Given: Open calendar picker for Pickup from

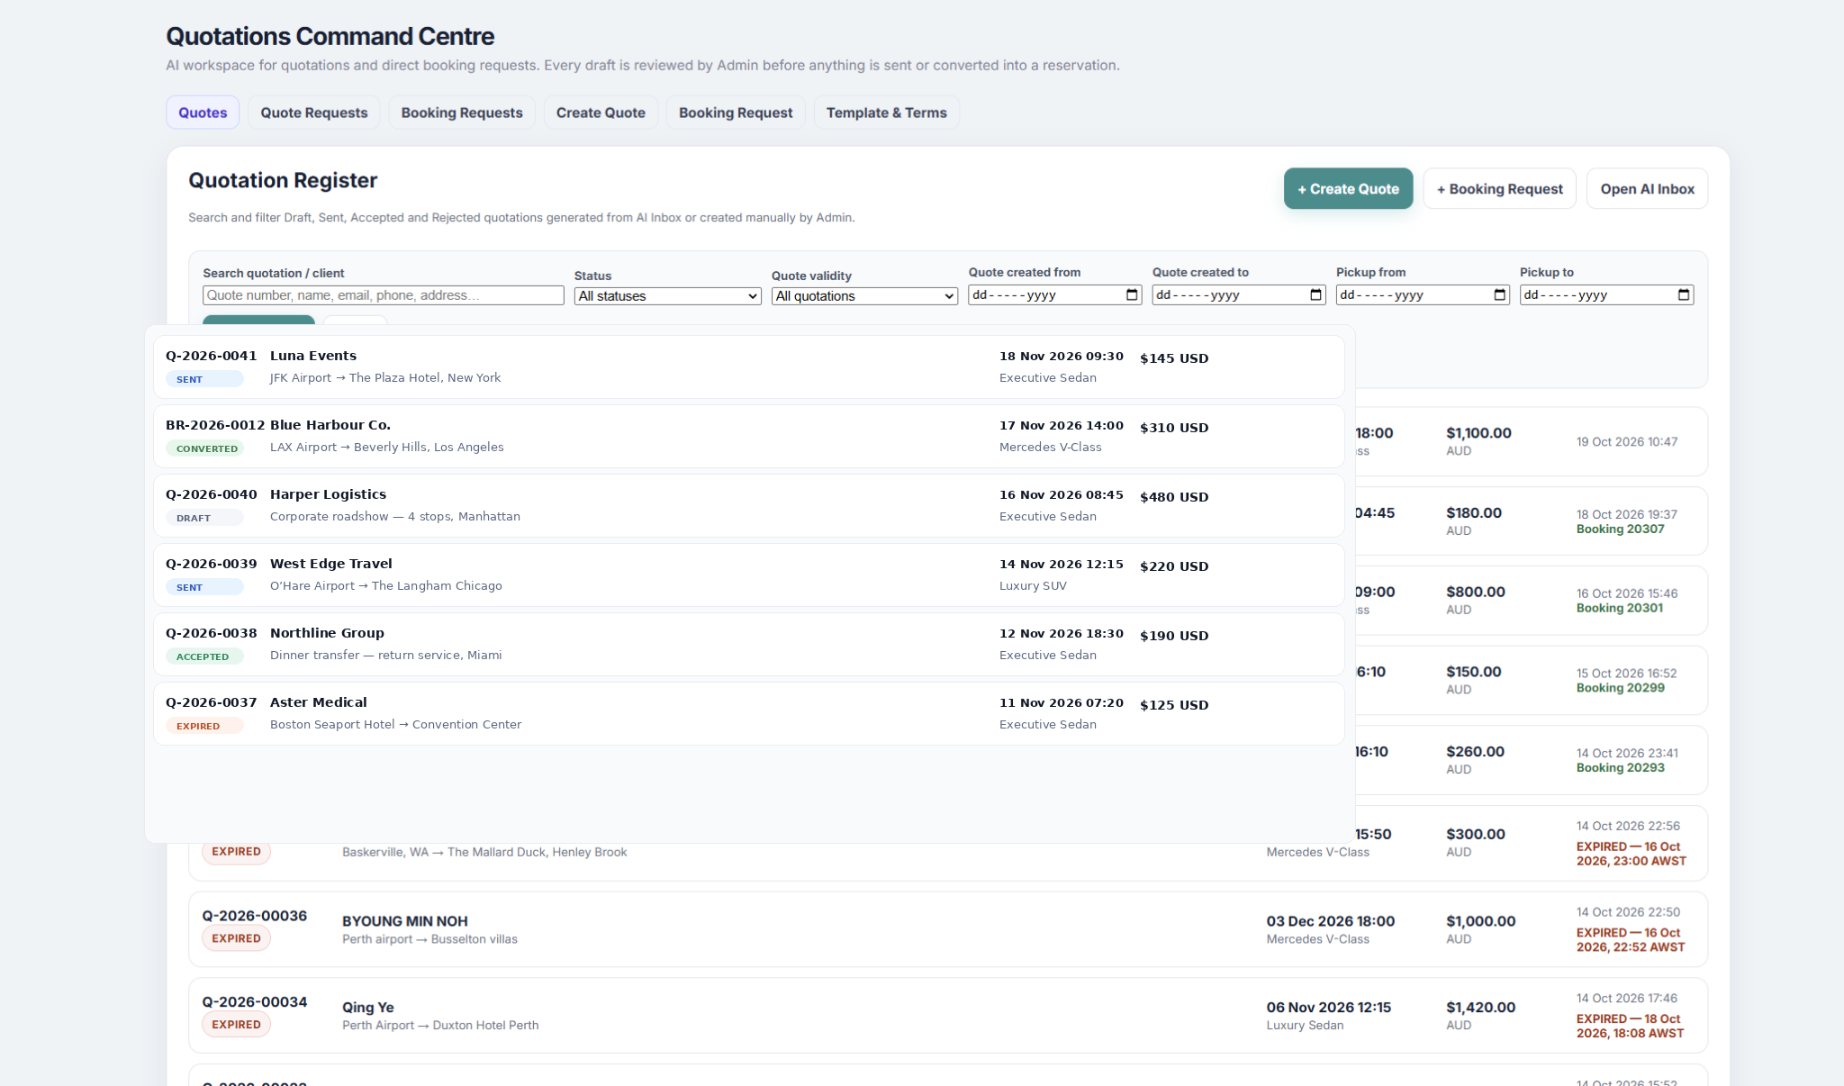Looking at the screenshot, I should coord(1499,295).
